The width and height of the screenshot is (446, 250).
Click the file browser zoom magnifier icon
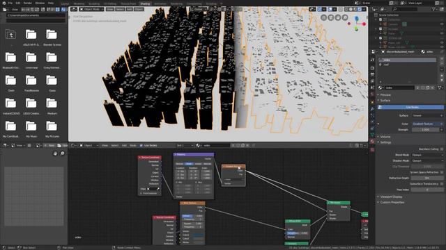pyautogui.click(x=62, y=153)
